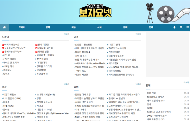The height and width of the screenshot is (121, 190).
Task: Open drama 경도를 기다리며
Action: click(x=44, y=66)
